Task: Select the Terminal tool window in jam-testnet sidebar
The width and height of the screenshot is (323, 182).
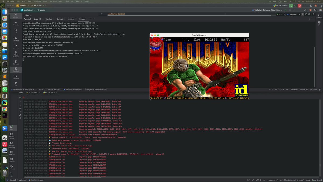Action: coord(16,70)
